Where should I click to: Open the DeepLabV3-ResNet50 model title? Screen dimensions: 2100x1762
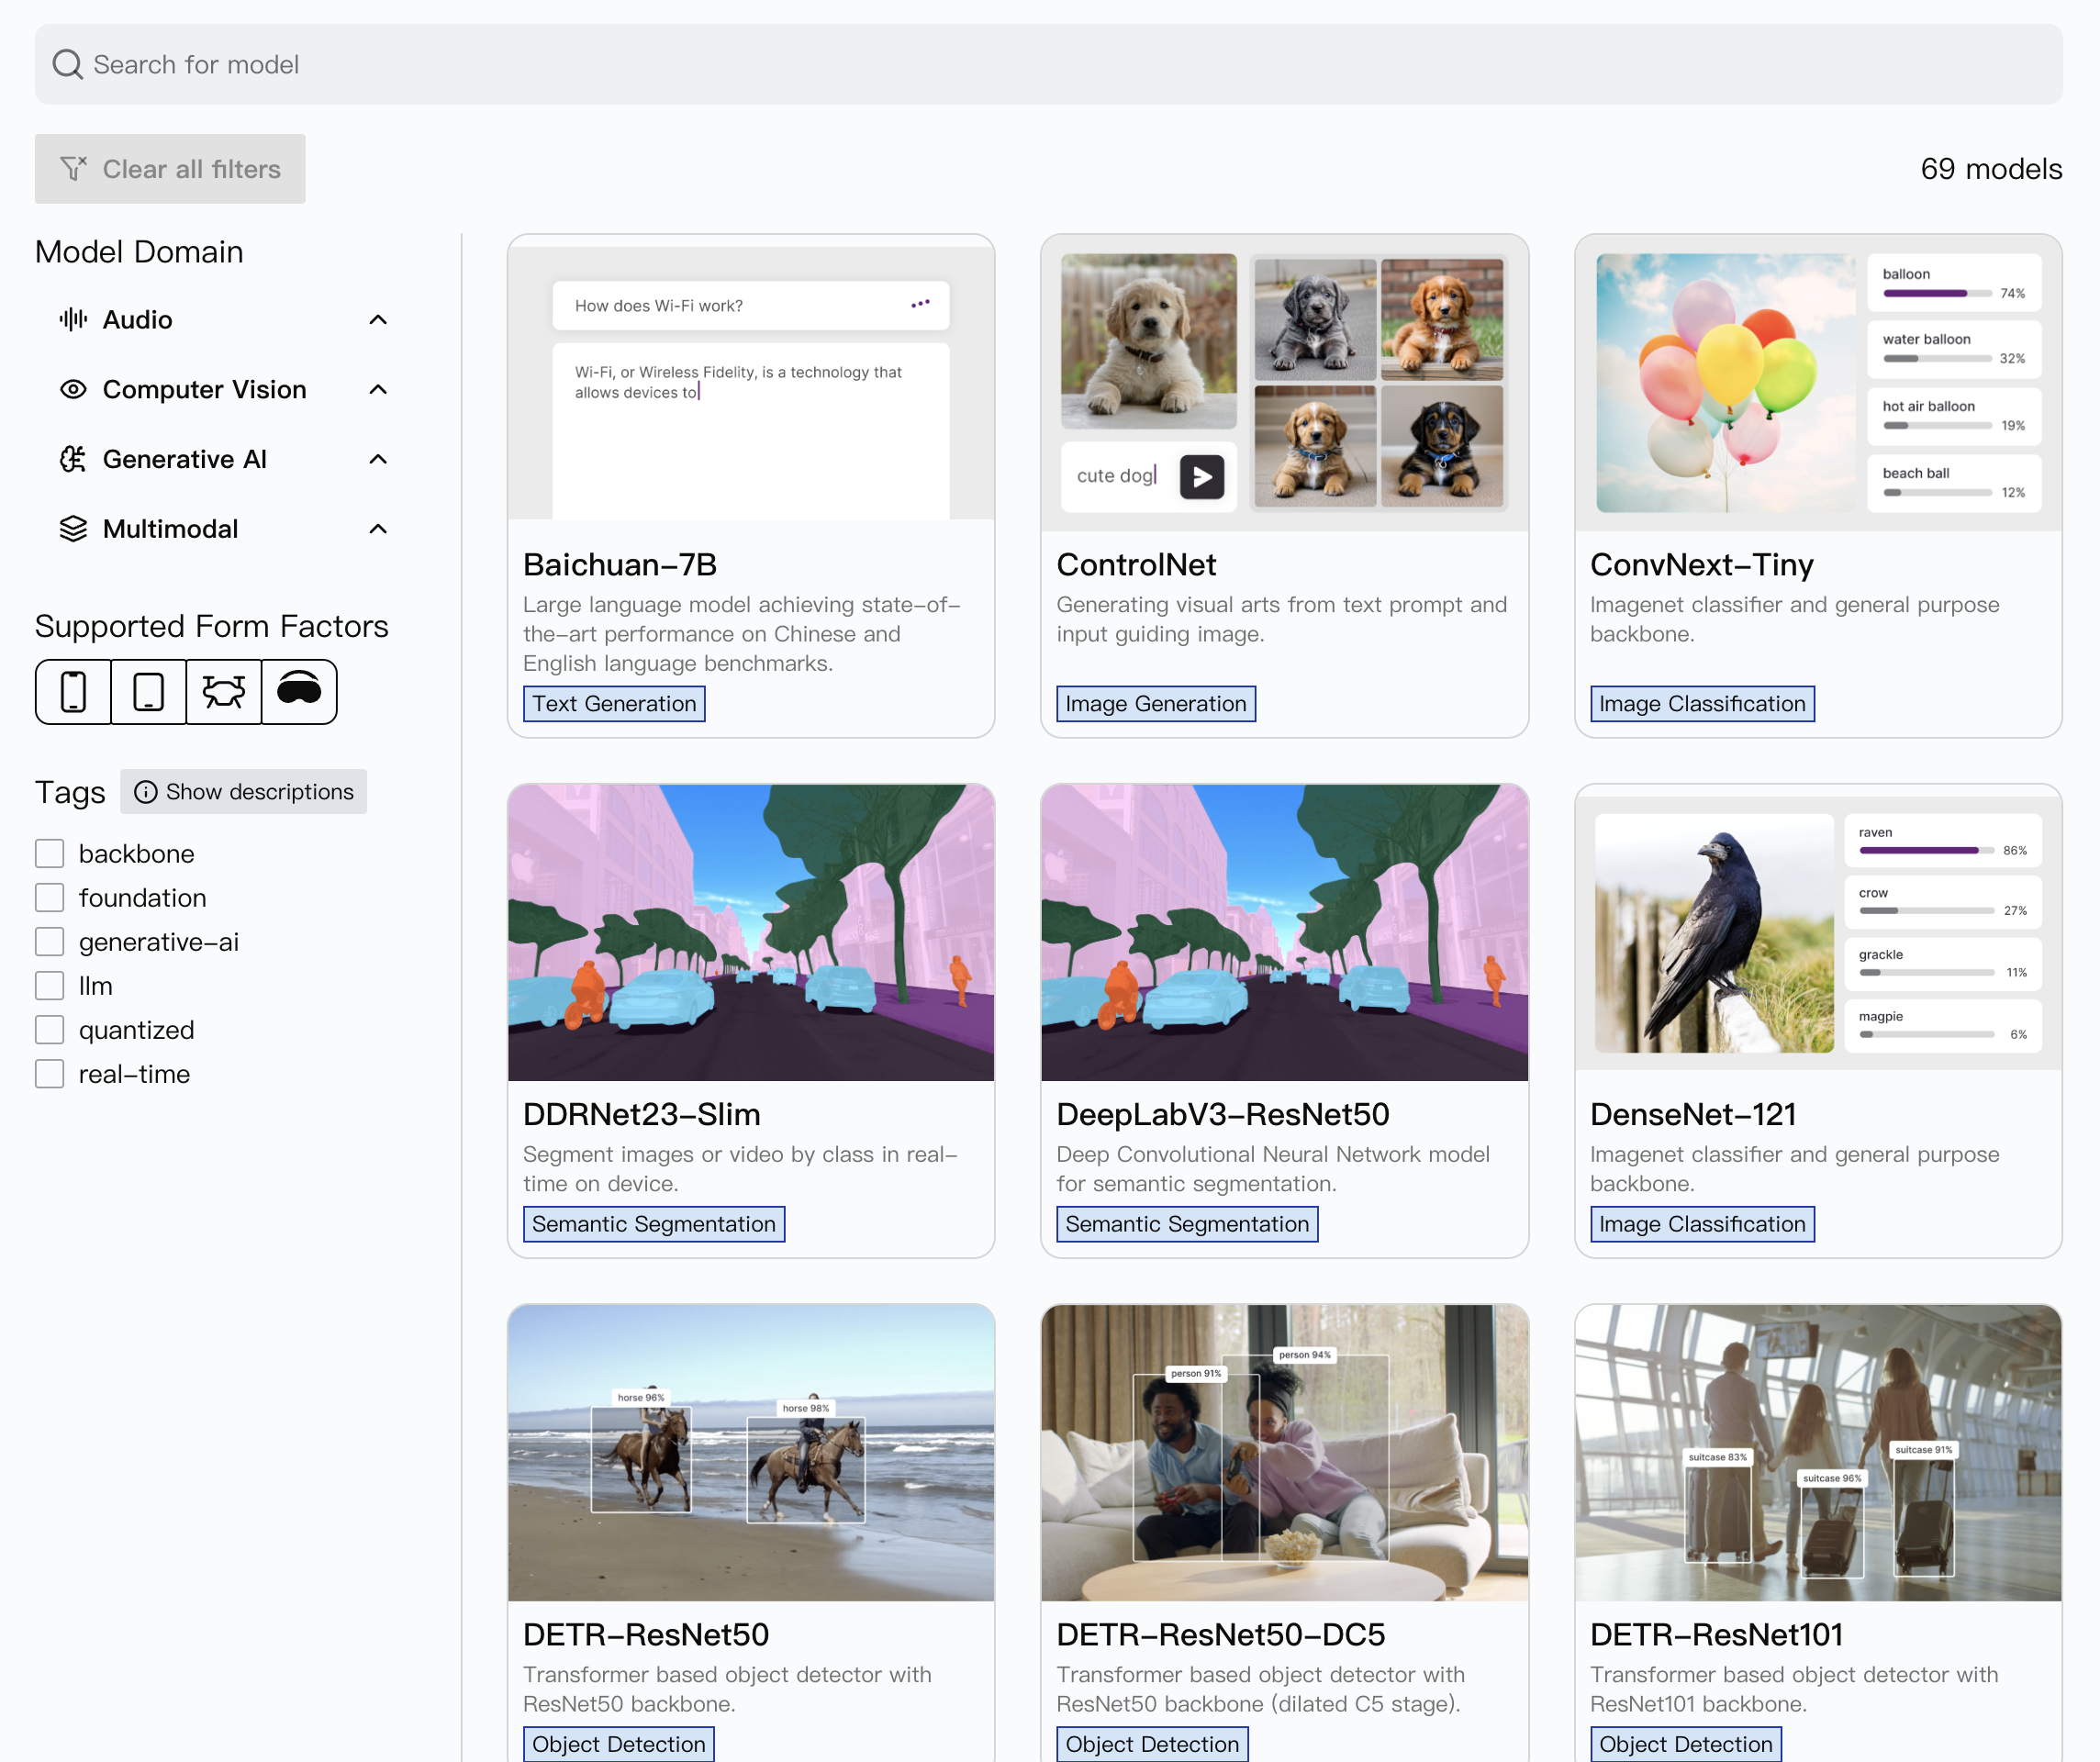click(x=1223, y=1114)
